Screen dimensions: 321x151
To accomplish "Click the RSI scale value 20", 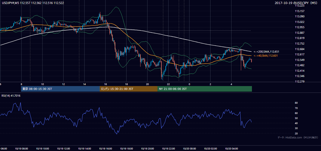I will pos(296,134).
